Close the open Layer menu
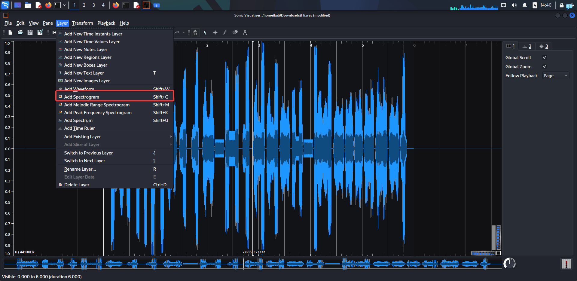Viewport: 577px width, 281px height. coord(63,23)
